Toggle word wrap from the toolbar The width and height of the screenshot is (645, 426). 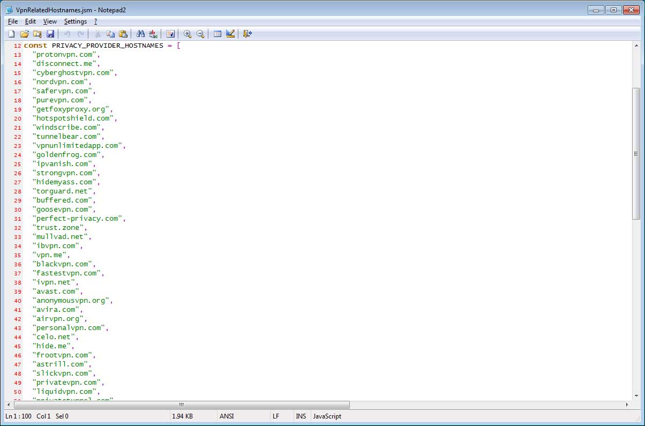[170, 34]
